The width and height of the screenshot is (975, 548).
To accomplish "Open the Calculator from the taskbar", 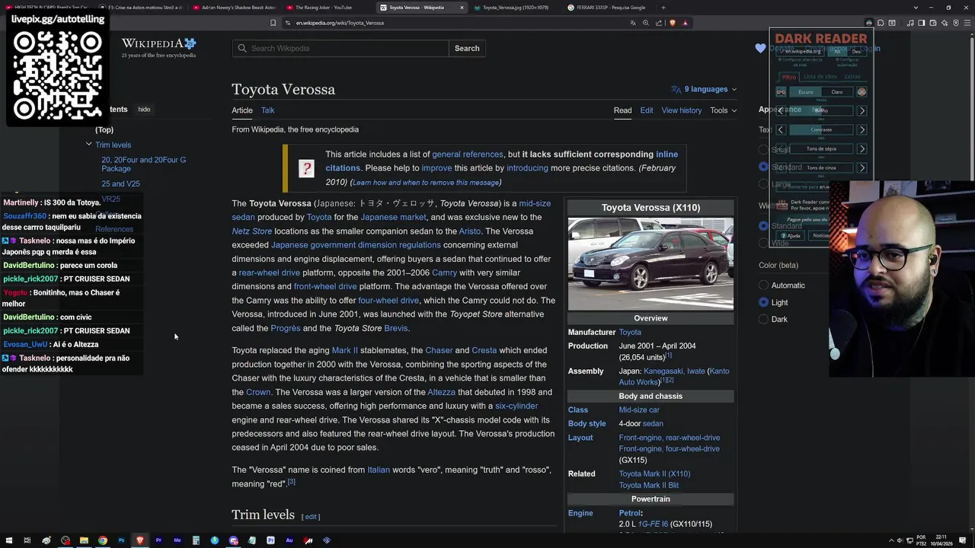I will coord(196,540).
